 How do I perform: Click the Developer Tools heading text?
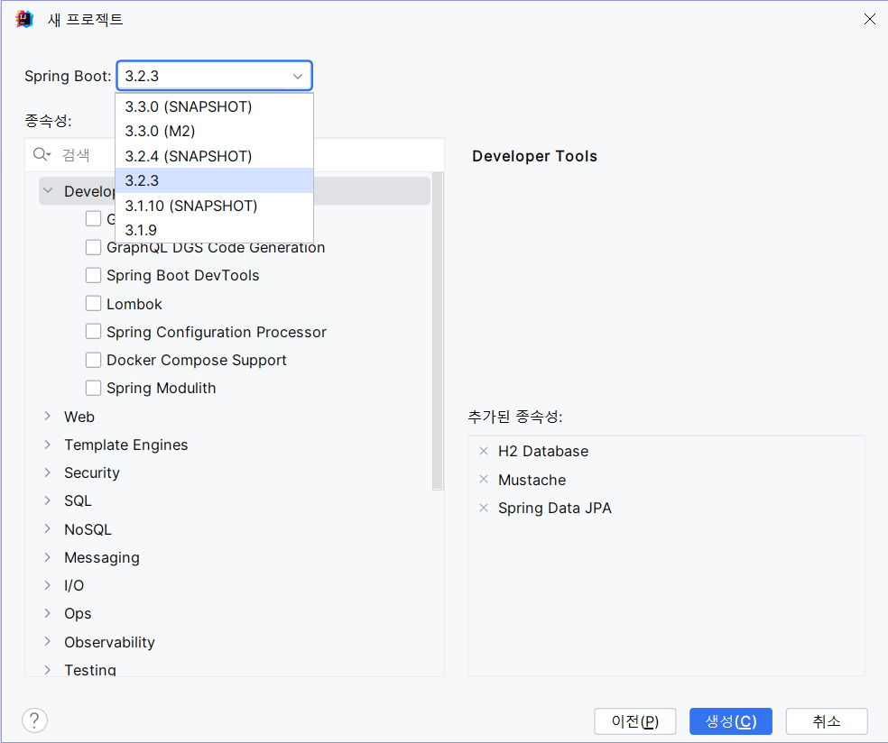[534, 156]
